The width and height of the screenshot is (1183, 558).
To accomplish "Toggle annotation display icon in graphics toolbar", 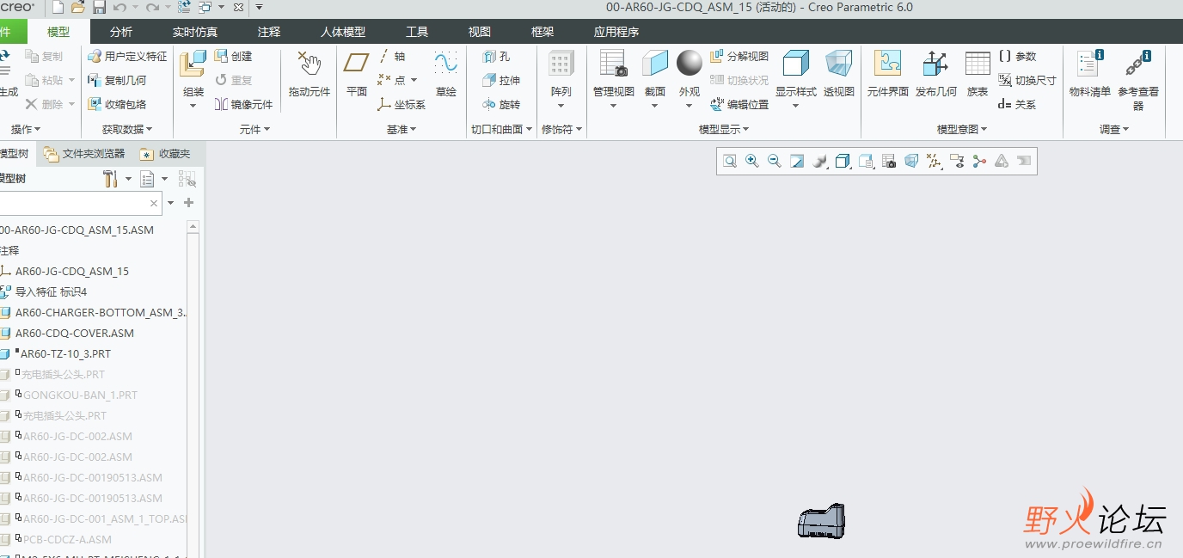I will tap(957, 161).
